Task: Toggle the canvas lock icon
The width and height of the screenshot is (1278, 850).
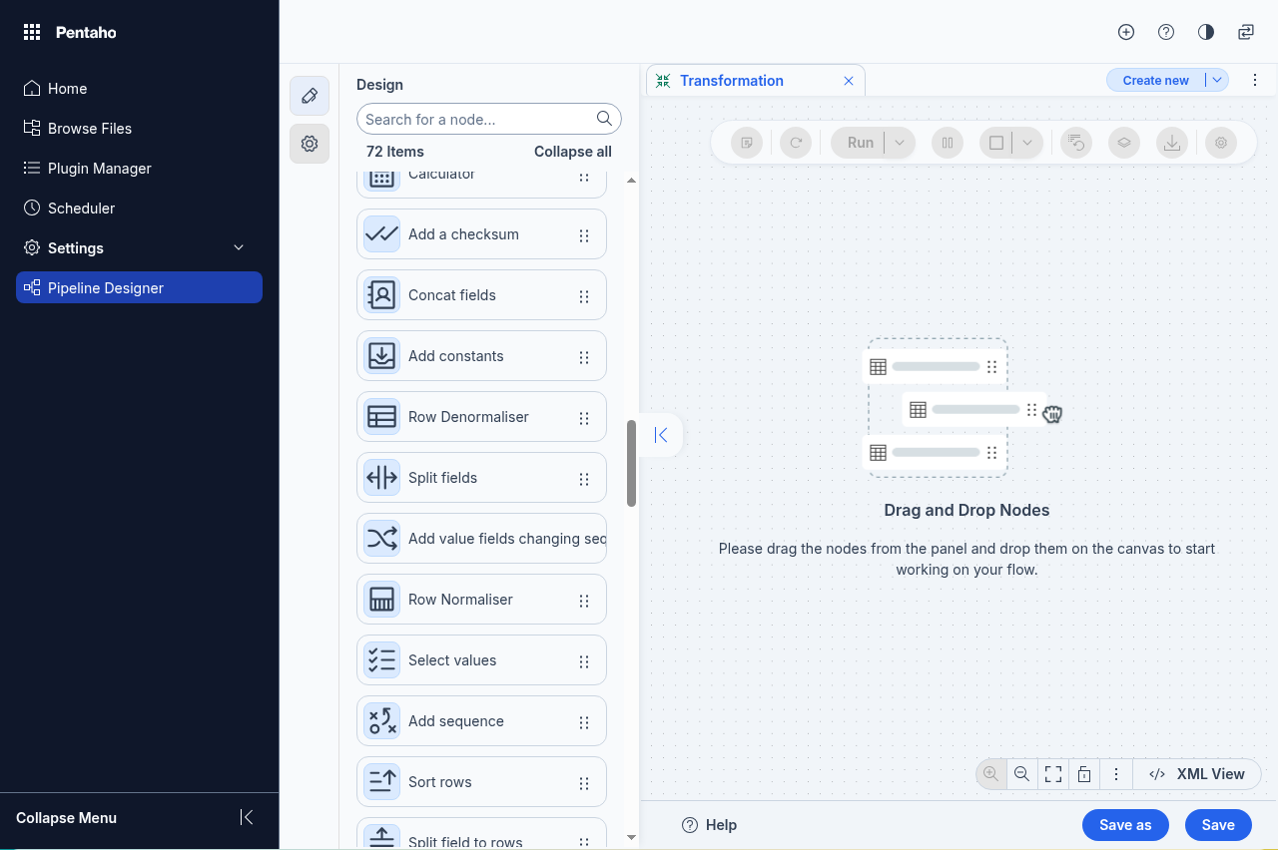Action: coord(1083,774)
